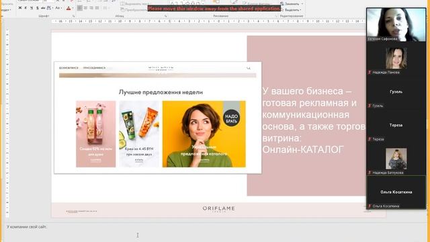Select the 'Лучшие предложения недели' heading on slide
Viewport: 430px width, 242px height.
click(x=161, y=92)
